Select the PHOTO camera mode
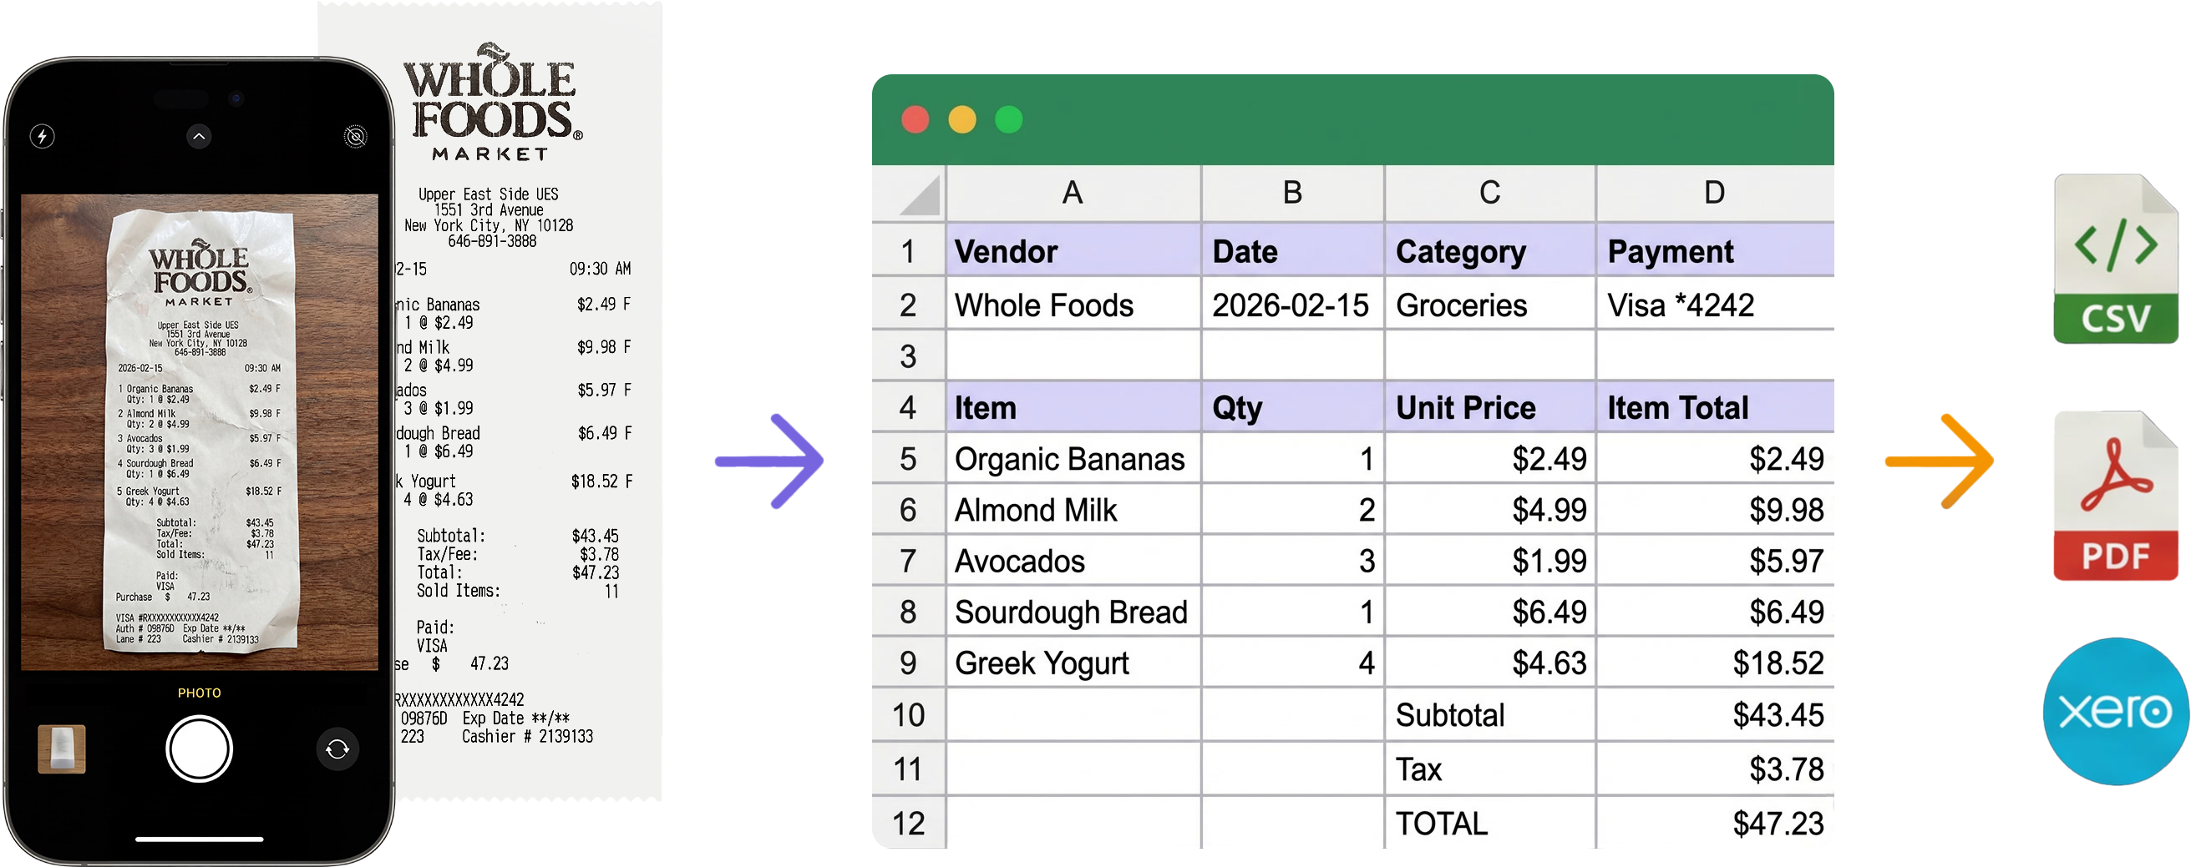The height and width of the screenshot is (867, 2191). point(199,693)
